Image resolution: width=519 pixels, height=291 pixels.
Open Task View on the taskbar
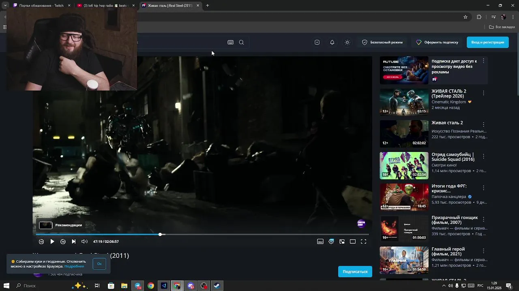(97, 286)
